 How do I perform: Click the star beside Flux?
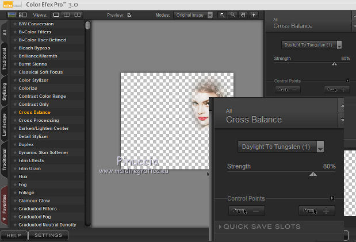[x=15, y=176]
